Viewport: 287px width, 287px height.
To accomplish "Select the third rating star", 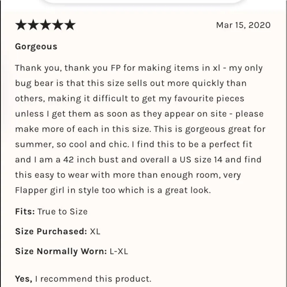I will coord(45,25).
